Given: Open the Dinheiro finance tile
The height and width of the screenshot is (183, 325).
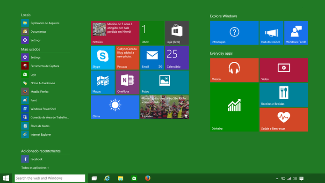Looking at the screenshot, I should (x=234, y=107).
